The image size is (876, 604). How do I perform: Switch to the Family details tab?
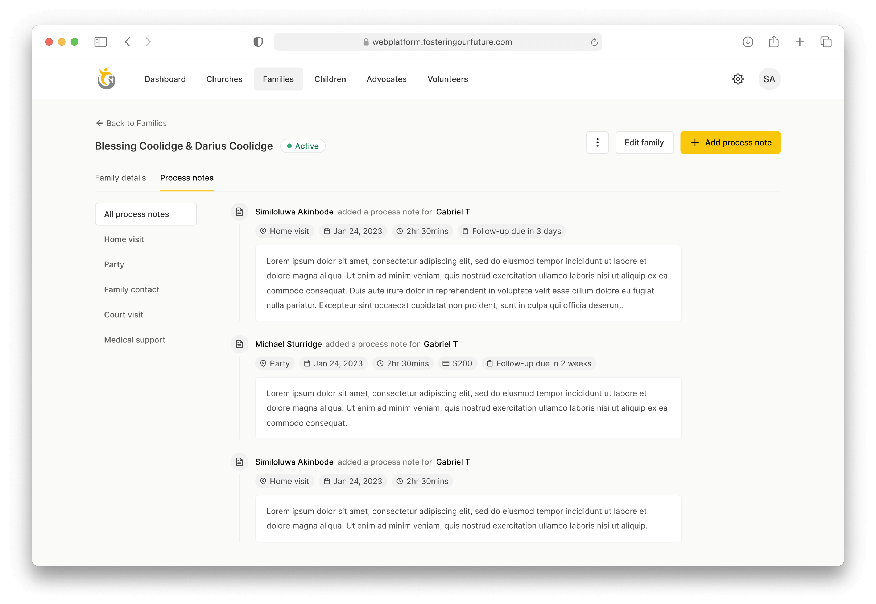(120, 178)
